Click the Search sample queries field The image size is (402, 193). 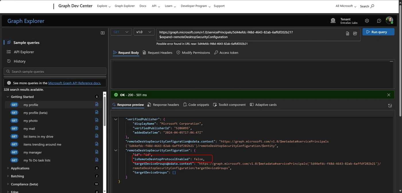(55, 72)
